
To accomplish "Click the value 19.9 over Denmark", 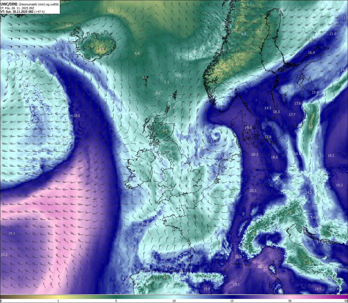I will 248,128.
